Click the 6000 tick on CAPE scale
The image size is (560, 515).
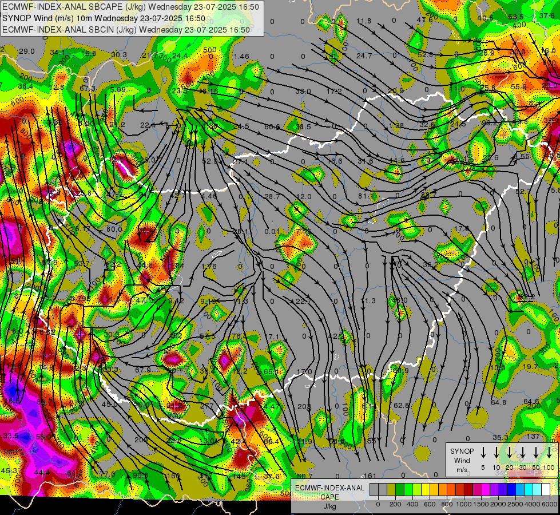(550, 504)
